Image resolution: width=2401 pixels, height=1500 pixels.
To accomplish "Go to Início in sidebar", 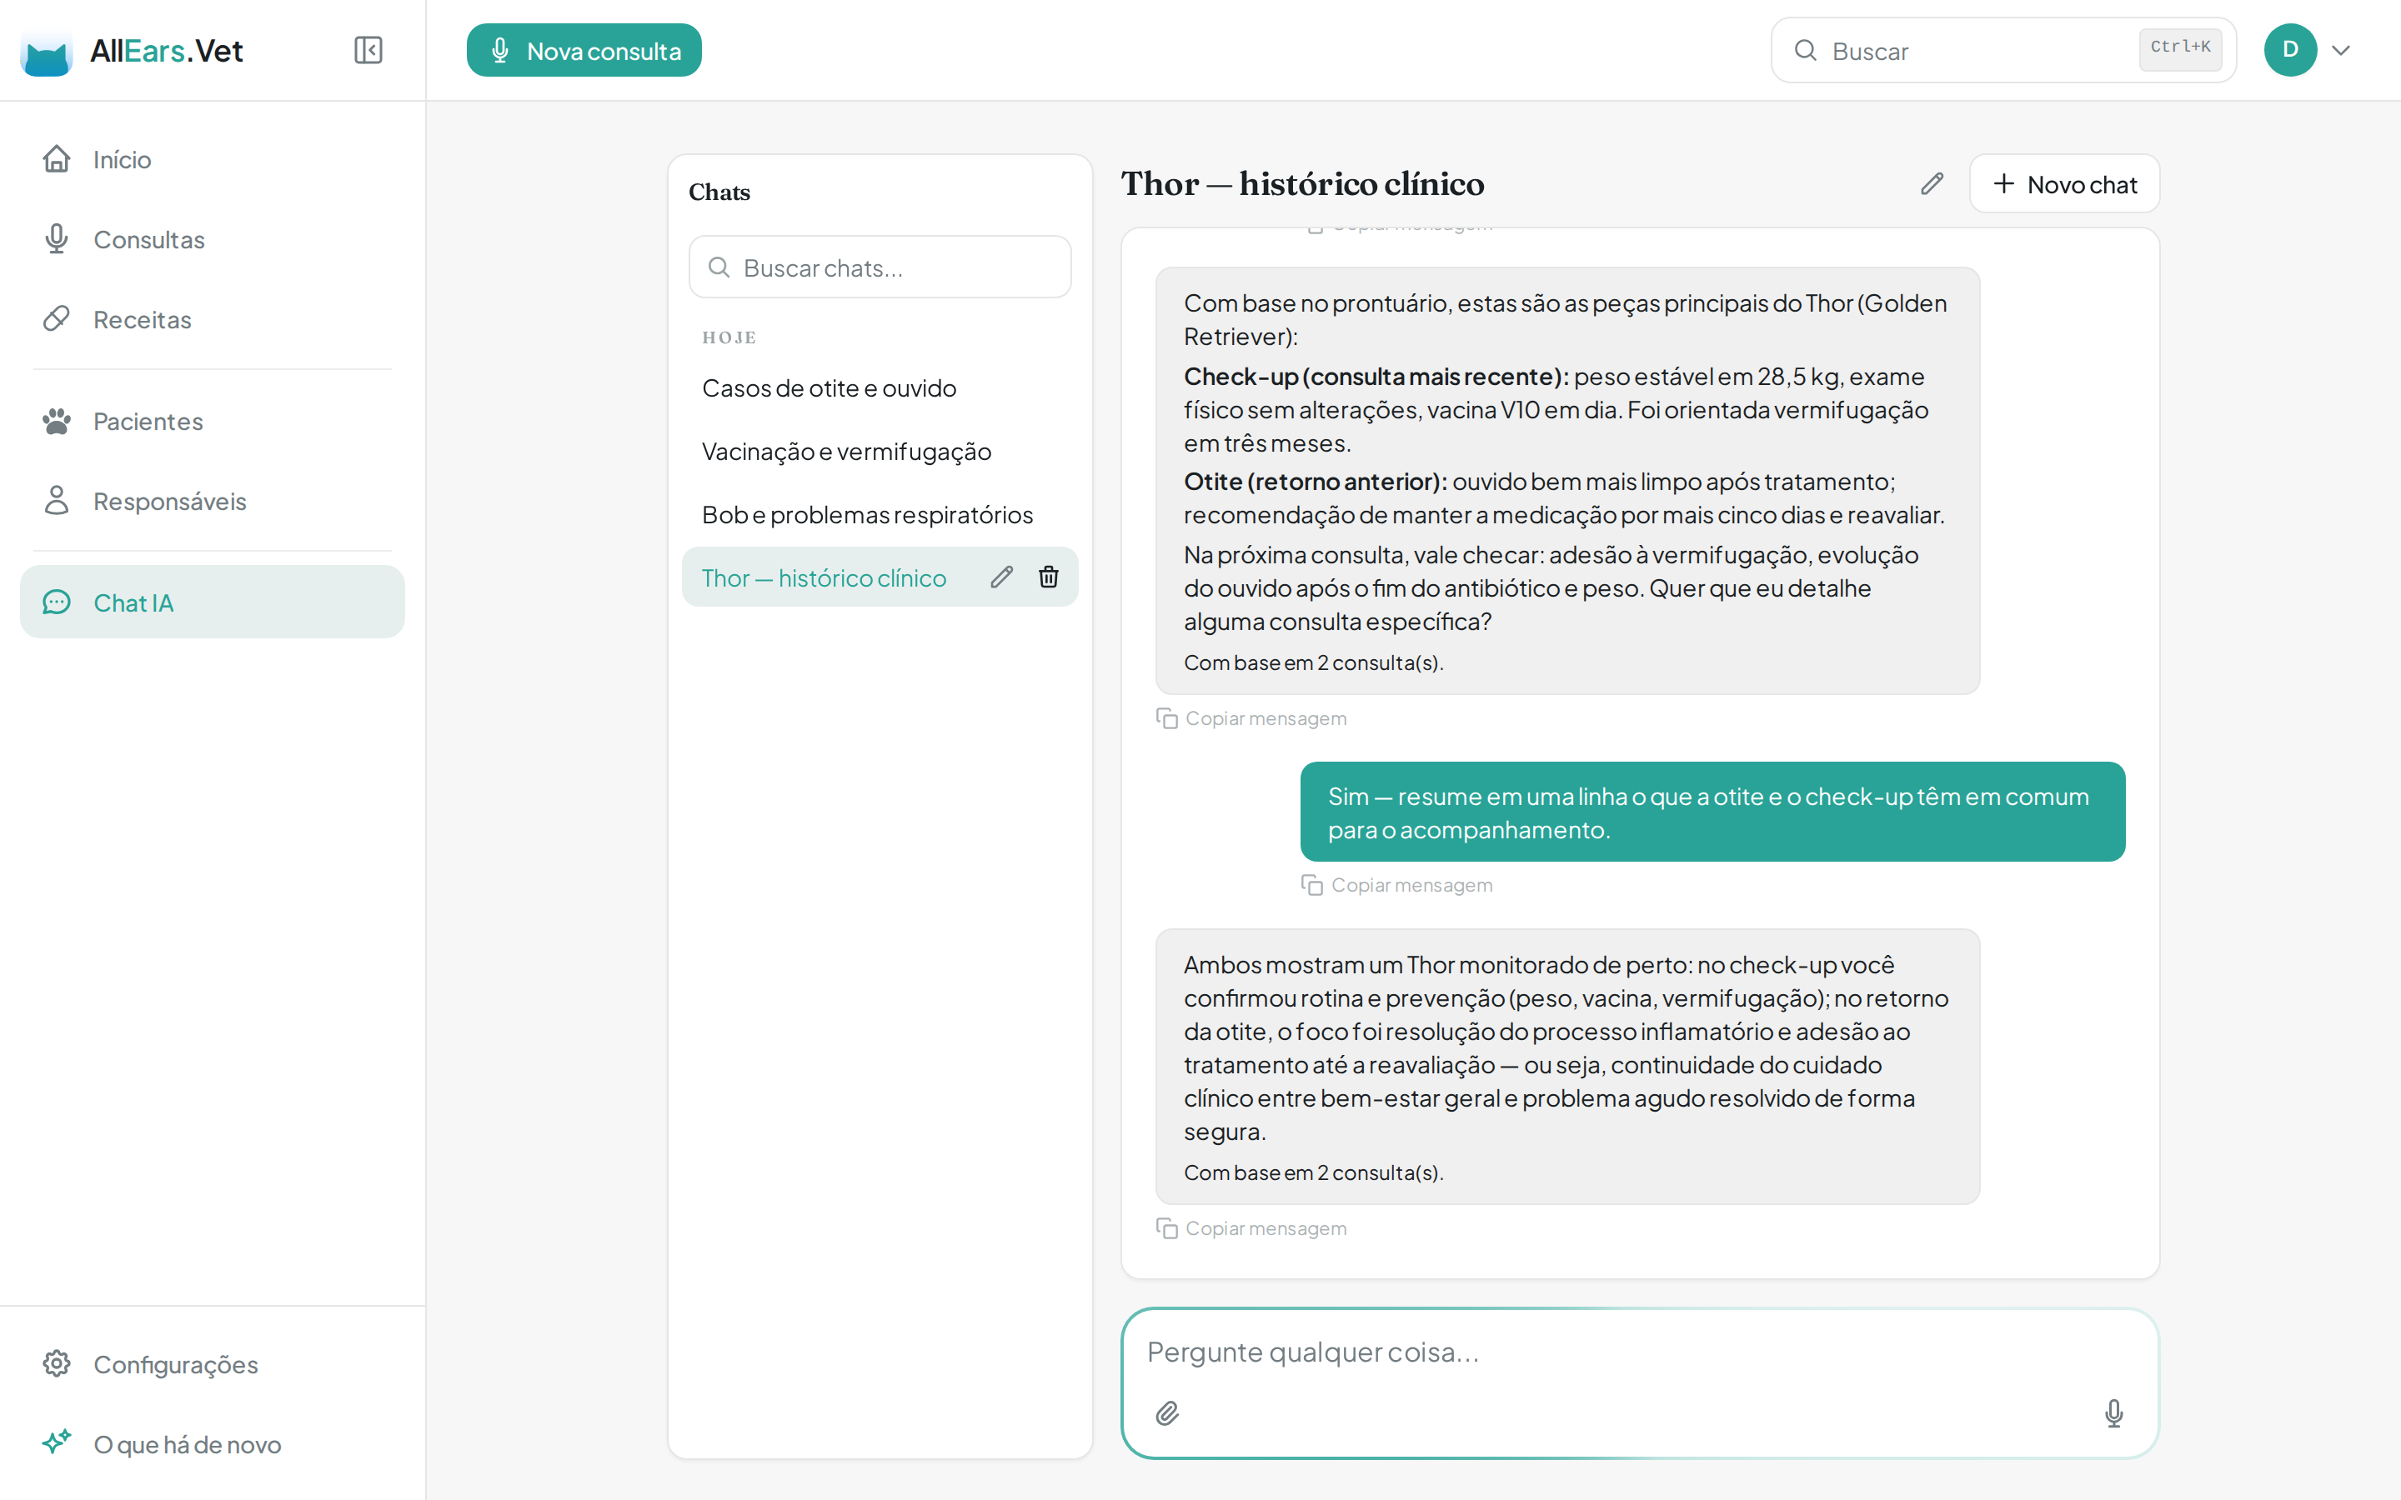I will [213, 158].
